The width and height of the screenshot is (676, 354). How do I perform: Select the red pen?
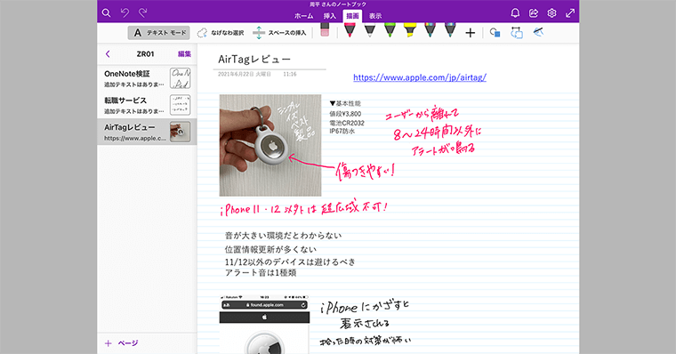350,30
